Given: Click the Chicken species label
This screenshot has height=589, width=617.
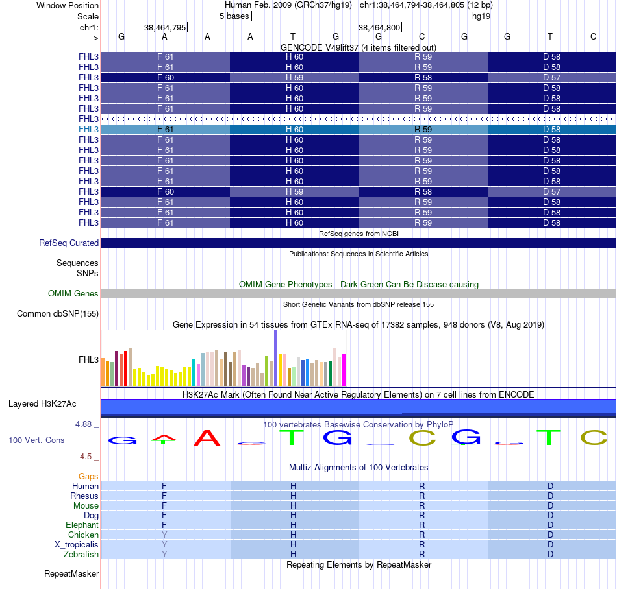Looking at the screenshot, I should point(83,535).
